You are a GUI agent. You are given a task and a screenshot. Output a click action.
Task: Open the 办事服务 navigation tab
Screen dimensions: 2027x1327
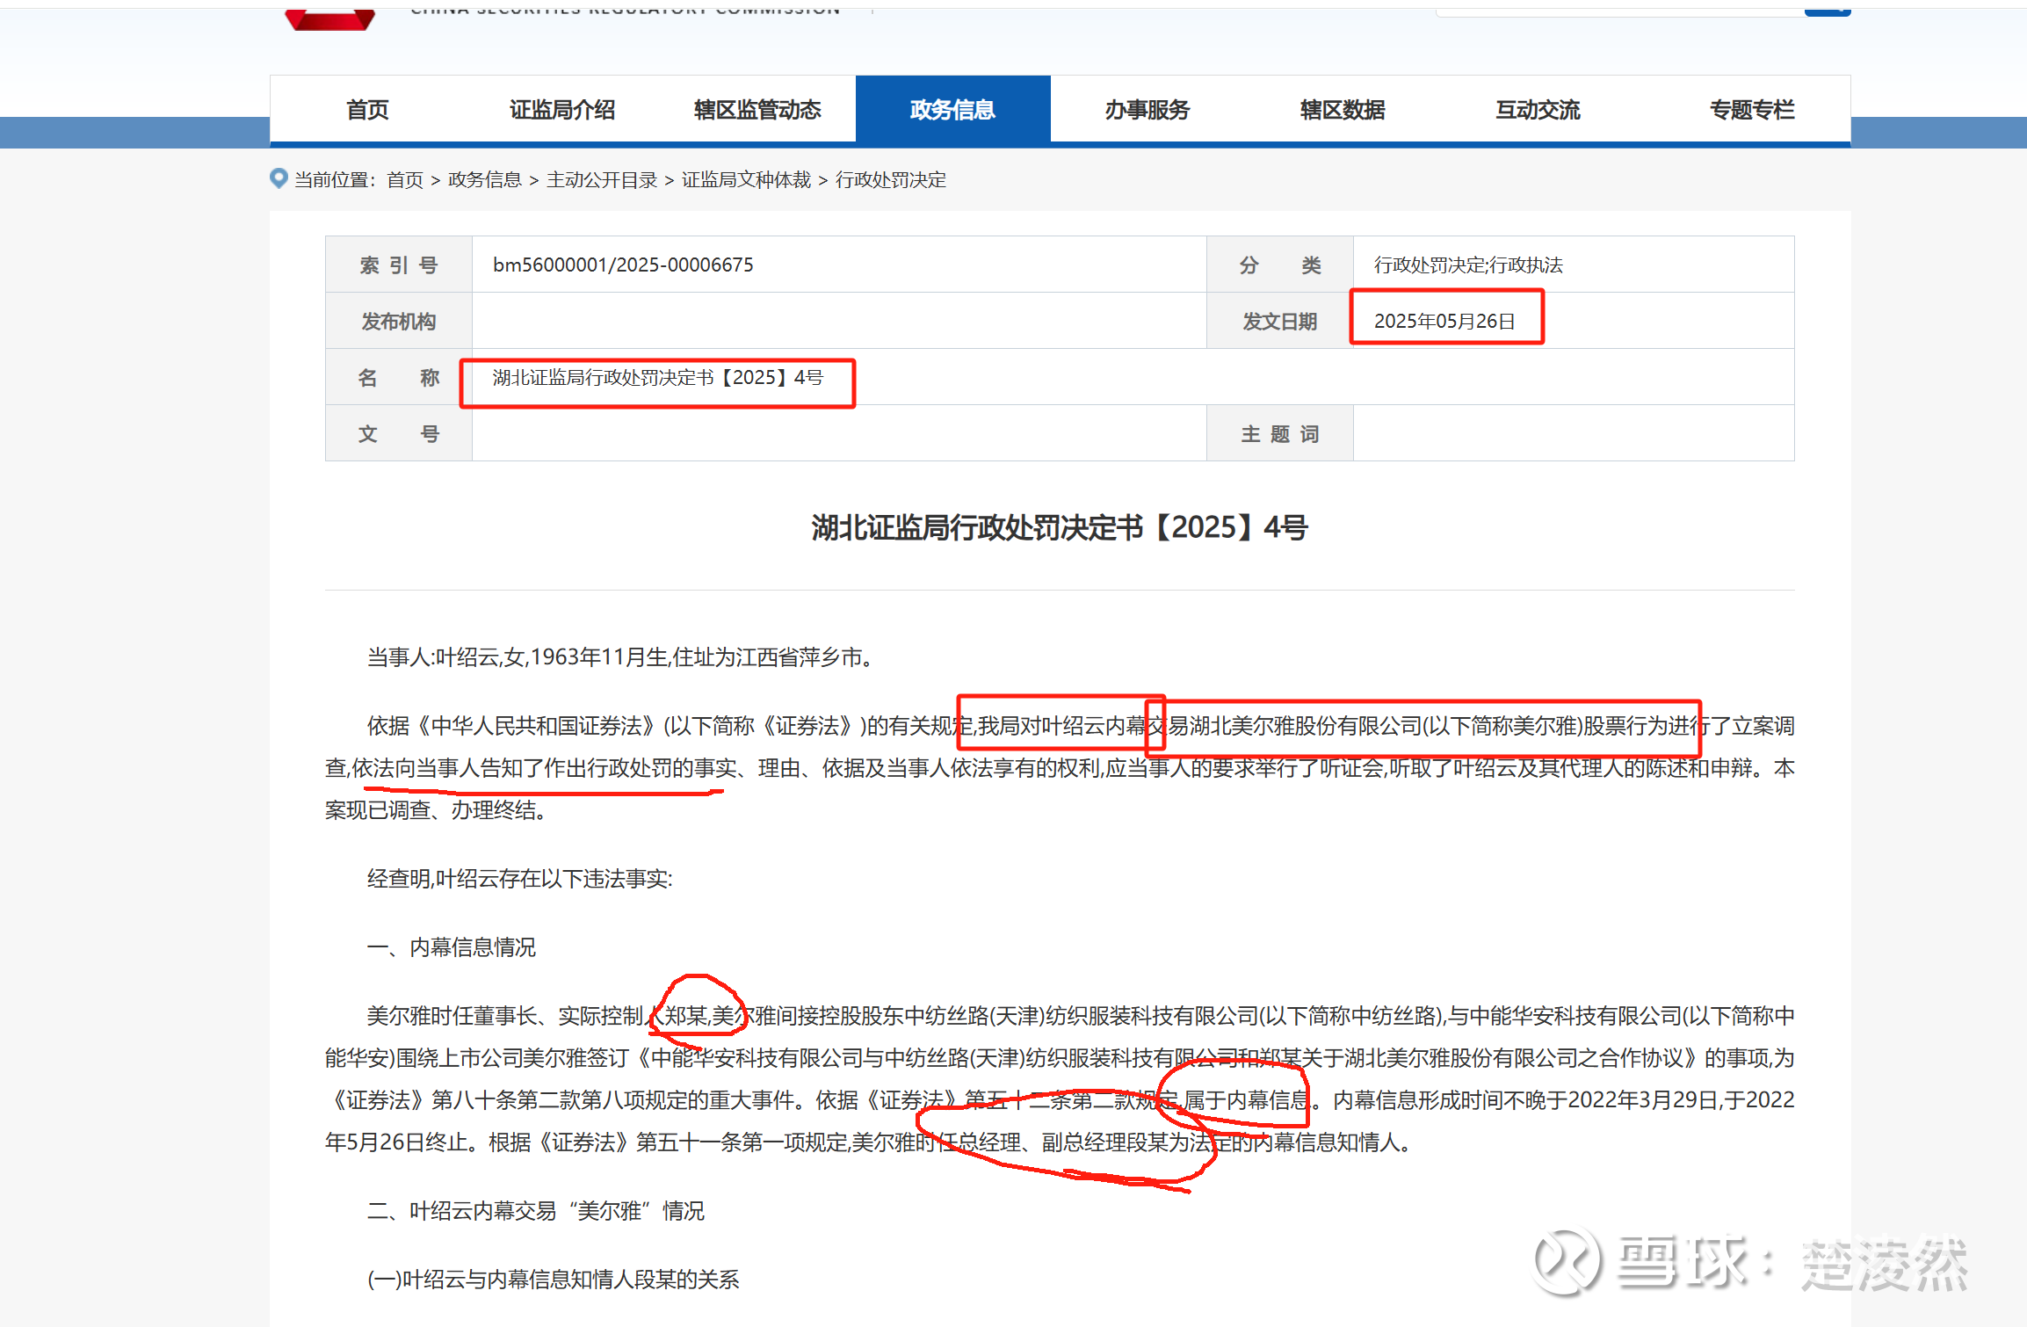pyautogui.click(x=1147, y=110)
